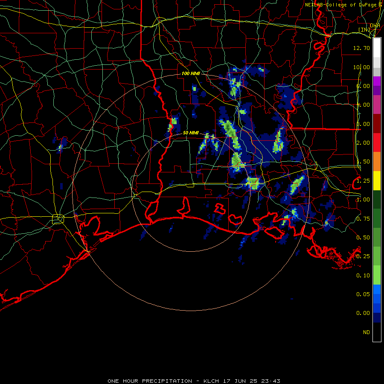Pick the darkest green swatch below 1.00
Image resolution: width=384 pixels, height=384 pixels.
click(x=377, y=200)
